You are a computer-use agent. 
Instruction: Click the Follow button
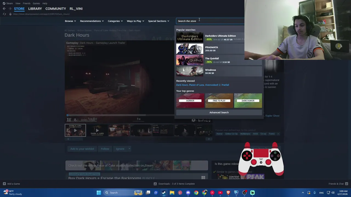tap(105, 149)
